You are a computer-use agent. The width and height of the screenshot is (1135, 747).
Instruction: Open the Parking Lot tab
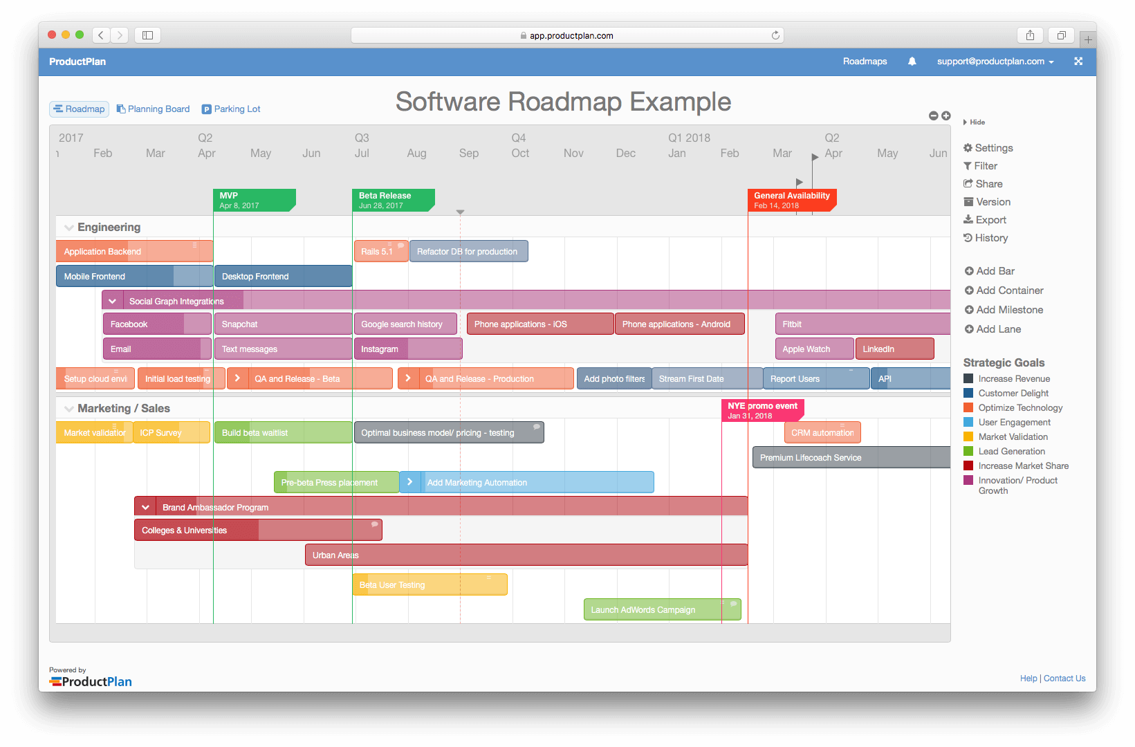point(230,109)
